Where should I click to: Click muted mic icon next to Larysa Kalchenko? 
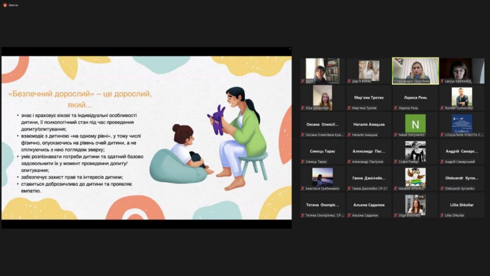pyautogui.click(x=442, y=81)
